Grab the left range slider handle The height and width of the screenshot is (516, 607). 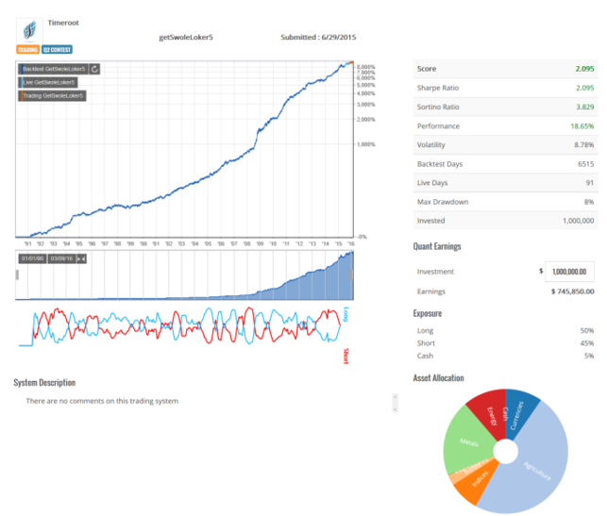[x=17, y=275]
